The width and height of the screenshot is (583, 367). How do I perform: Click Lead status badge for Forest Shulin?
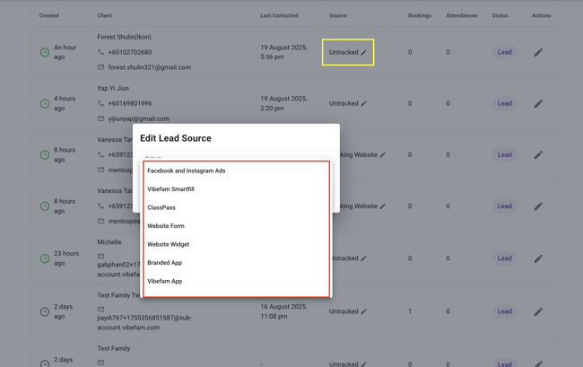(505, 52)
